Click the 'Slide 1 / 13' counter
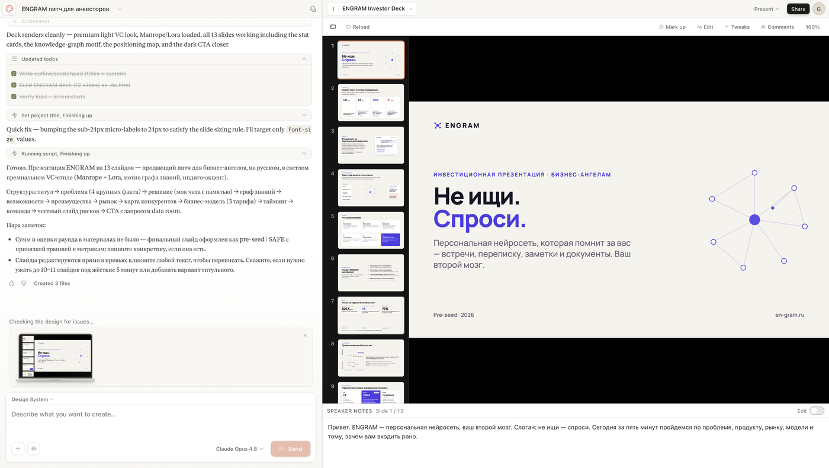The image size is (829, 468). [389, 411]
